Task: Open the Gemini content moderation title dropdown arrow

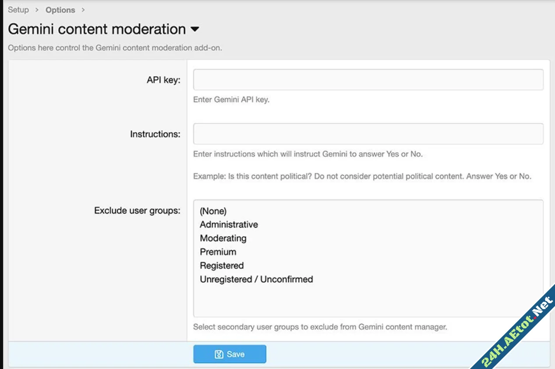Action: [195, 29]
